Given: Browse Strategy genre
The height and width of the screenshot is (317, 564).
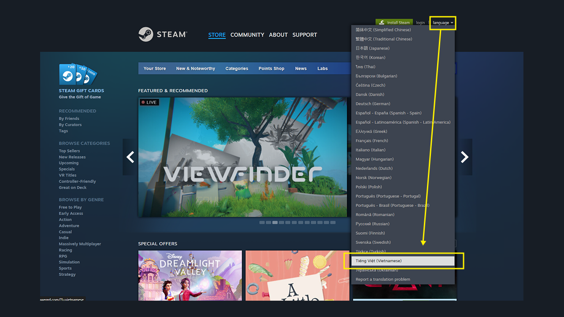Looking at the screenshot, I should pos(67,275).
